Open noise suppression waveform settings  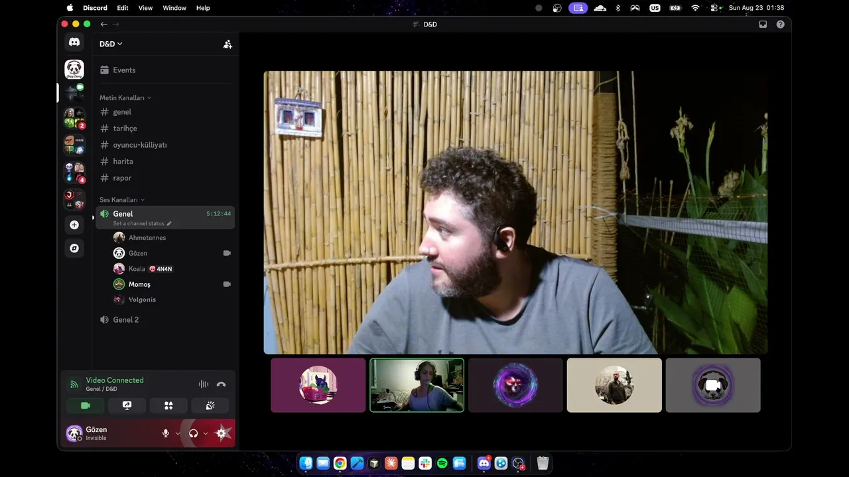204,384
